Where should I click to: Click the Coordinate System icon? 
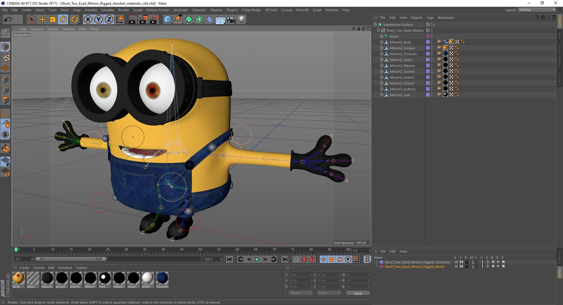pos(120,20)
